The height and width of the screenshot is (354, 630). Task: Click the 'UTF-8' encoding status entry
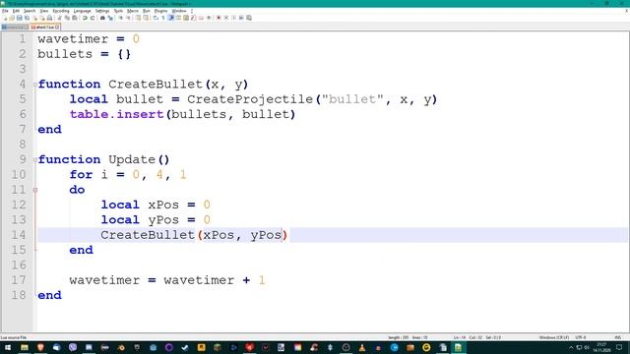pos(581,337)
